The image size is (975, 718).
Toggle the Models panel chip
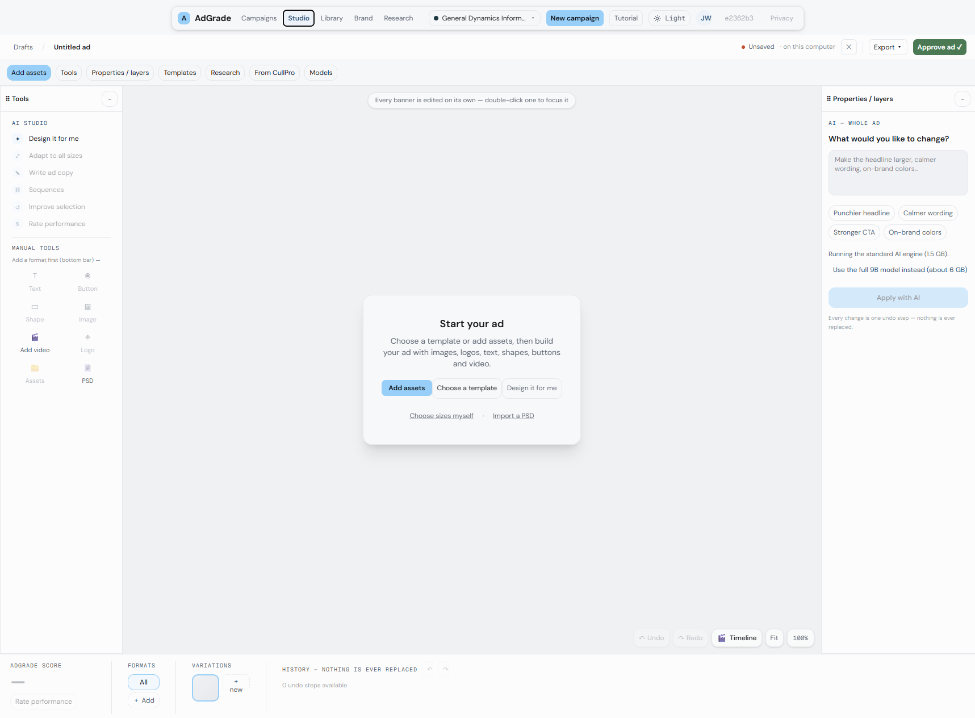[321, 73]
